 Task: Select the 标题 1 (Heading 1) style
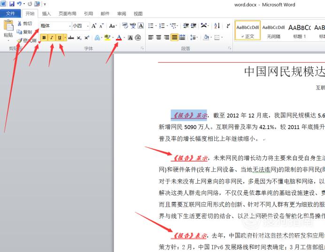300,30
